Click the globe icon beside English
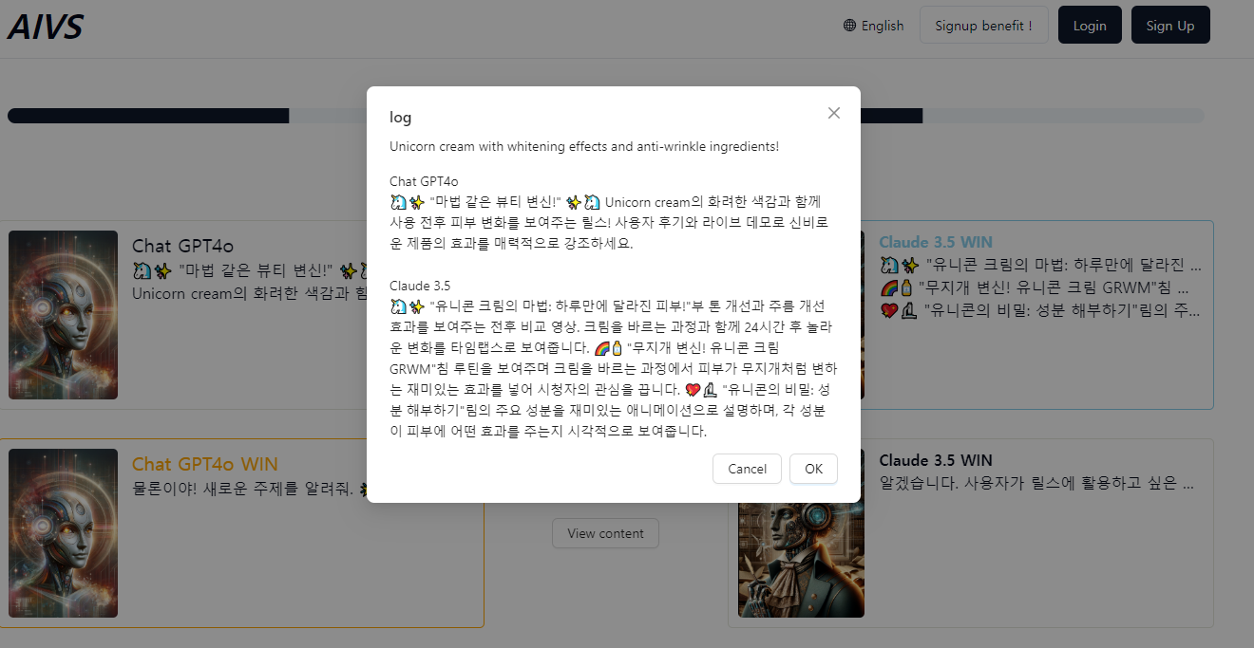Viewport: 1254px width, 648px height. (849, 26)
